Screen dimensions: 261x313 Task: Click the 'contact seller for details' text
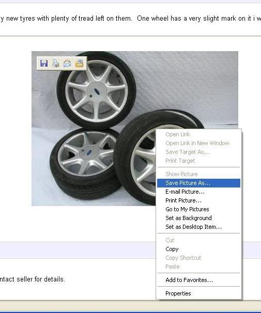[x=32, y=279]
